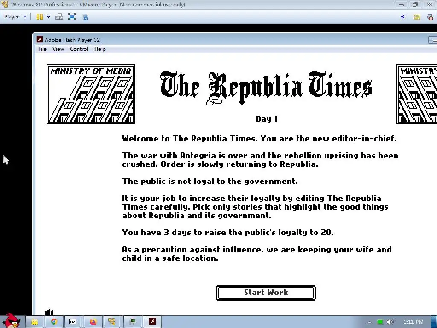Click the disconnected device icon with red mark
Image resolution: width=437 pixels, height=328 pixels.
(x=430, y=17)
